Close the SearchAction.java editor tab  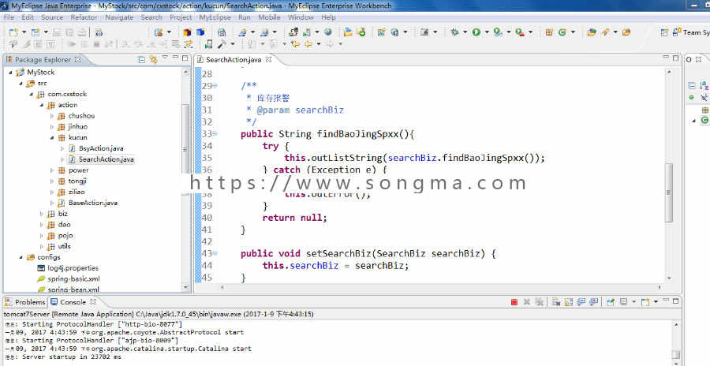(x=268, y=59)
